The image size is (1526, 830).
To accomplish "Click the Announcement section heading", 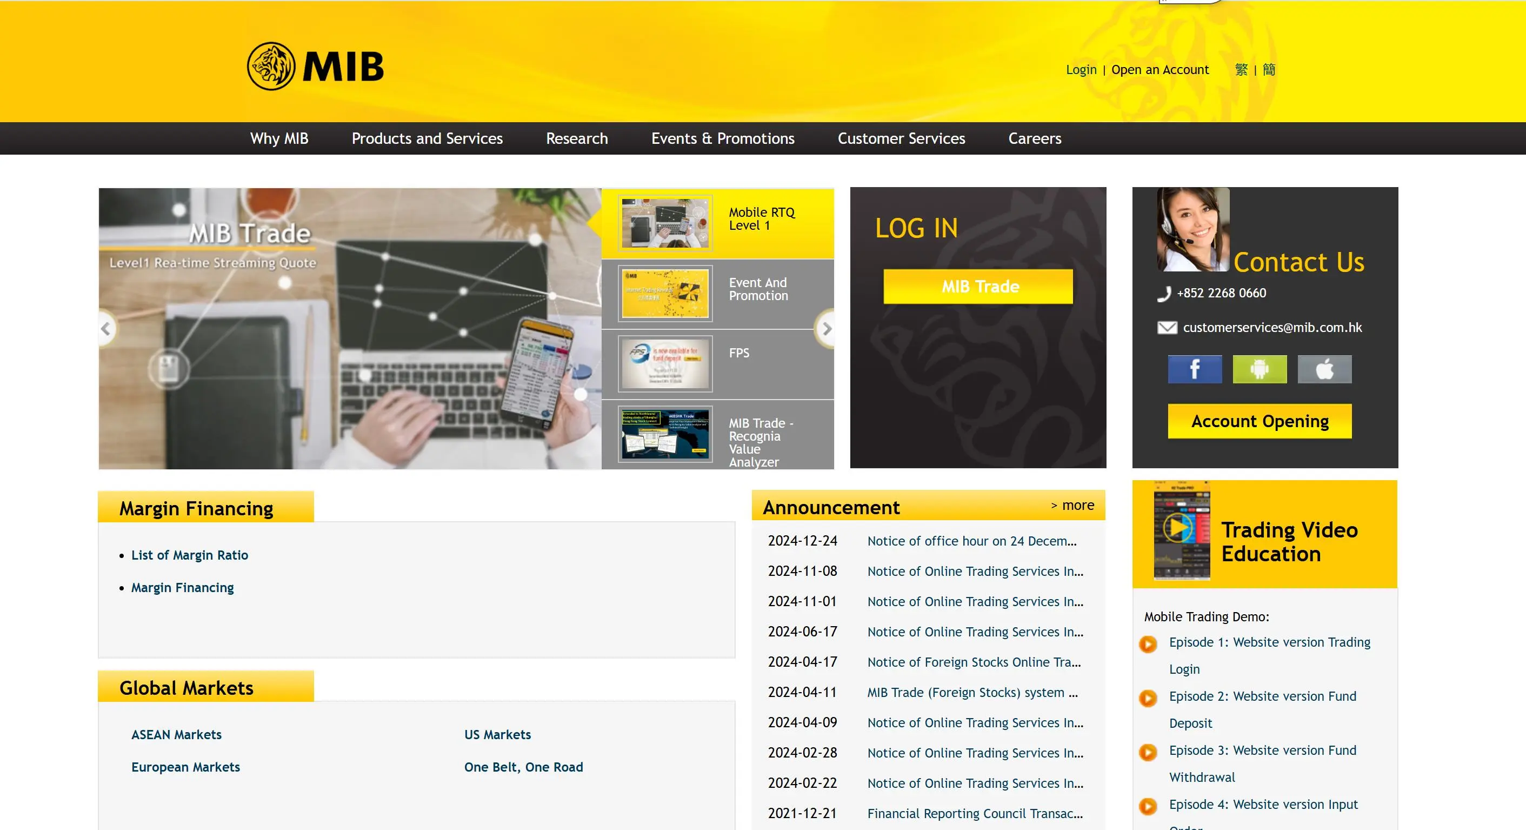I will [x=831, y=508].
